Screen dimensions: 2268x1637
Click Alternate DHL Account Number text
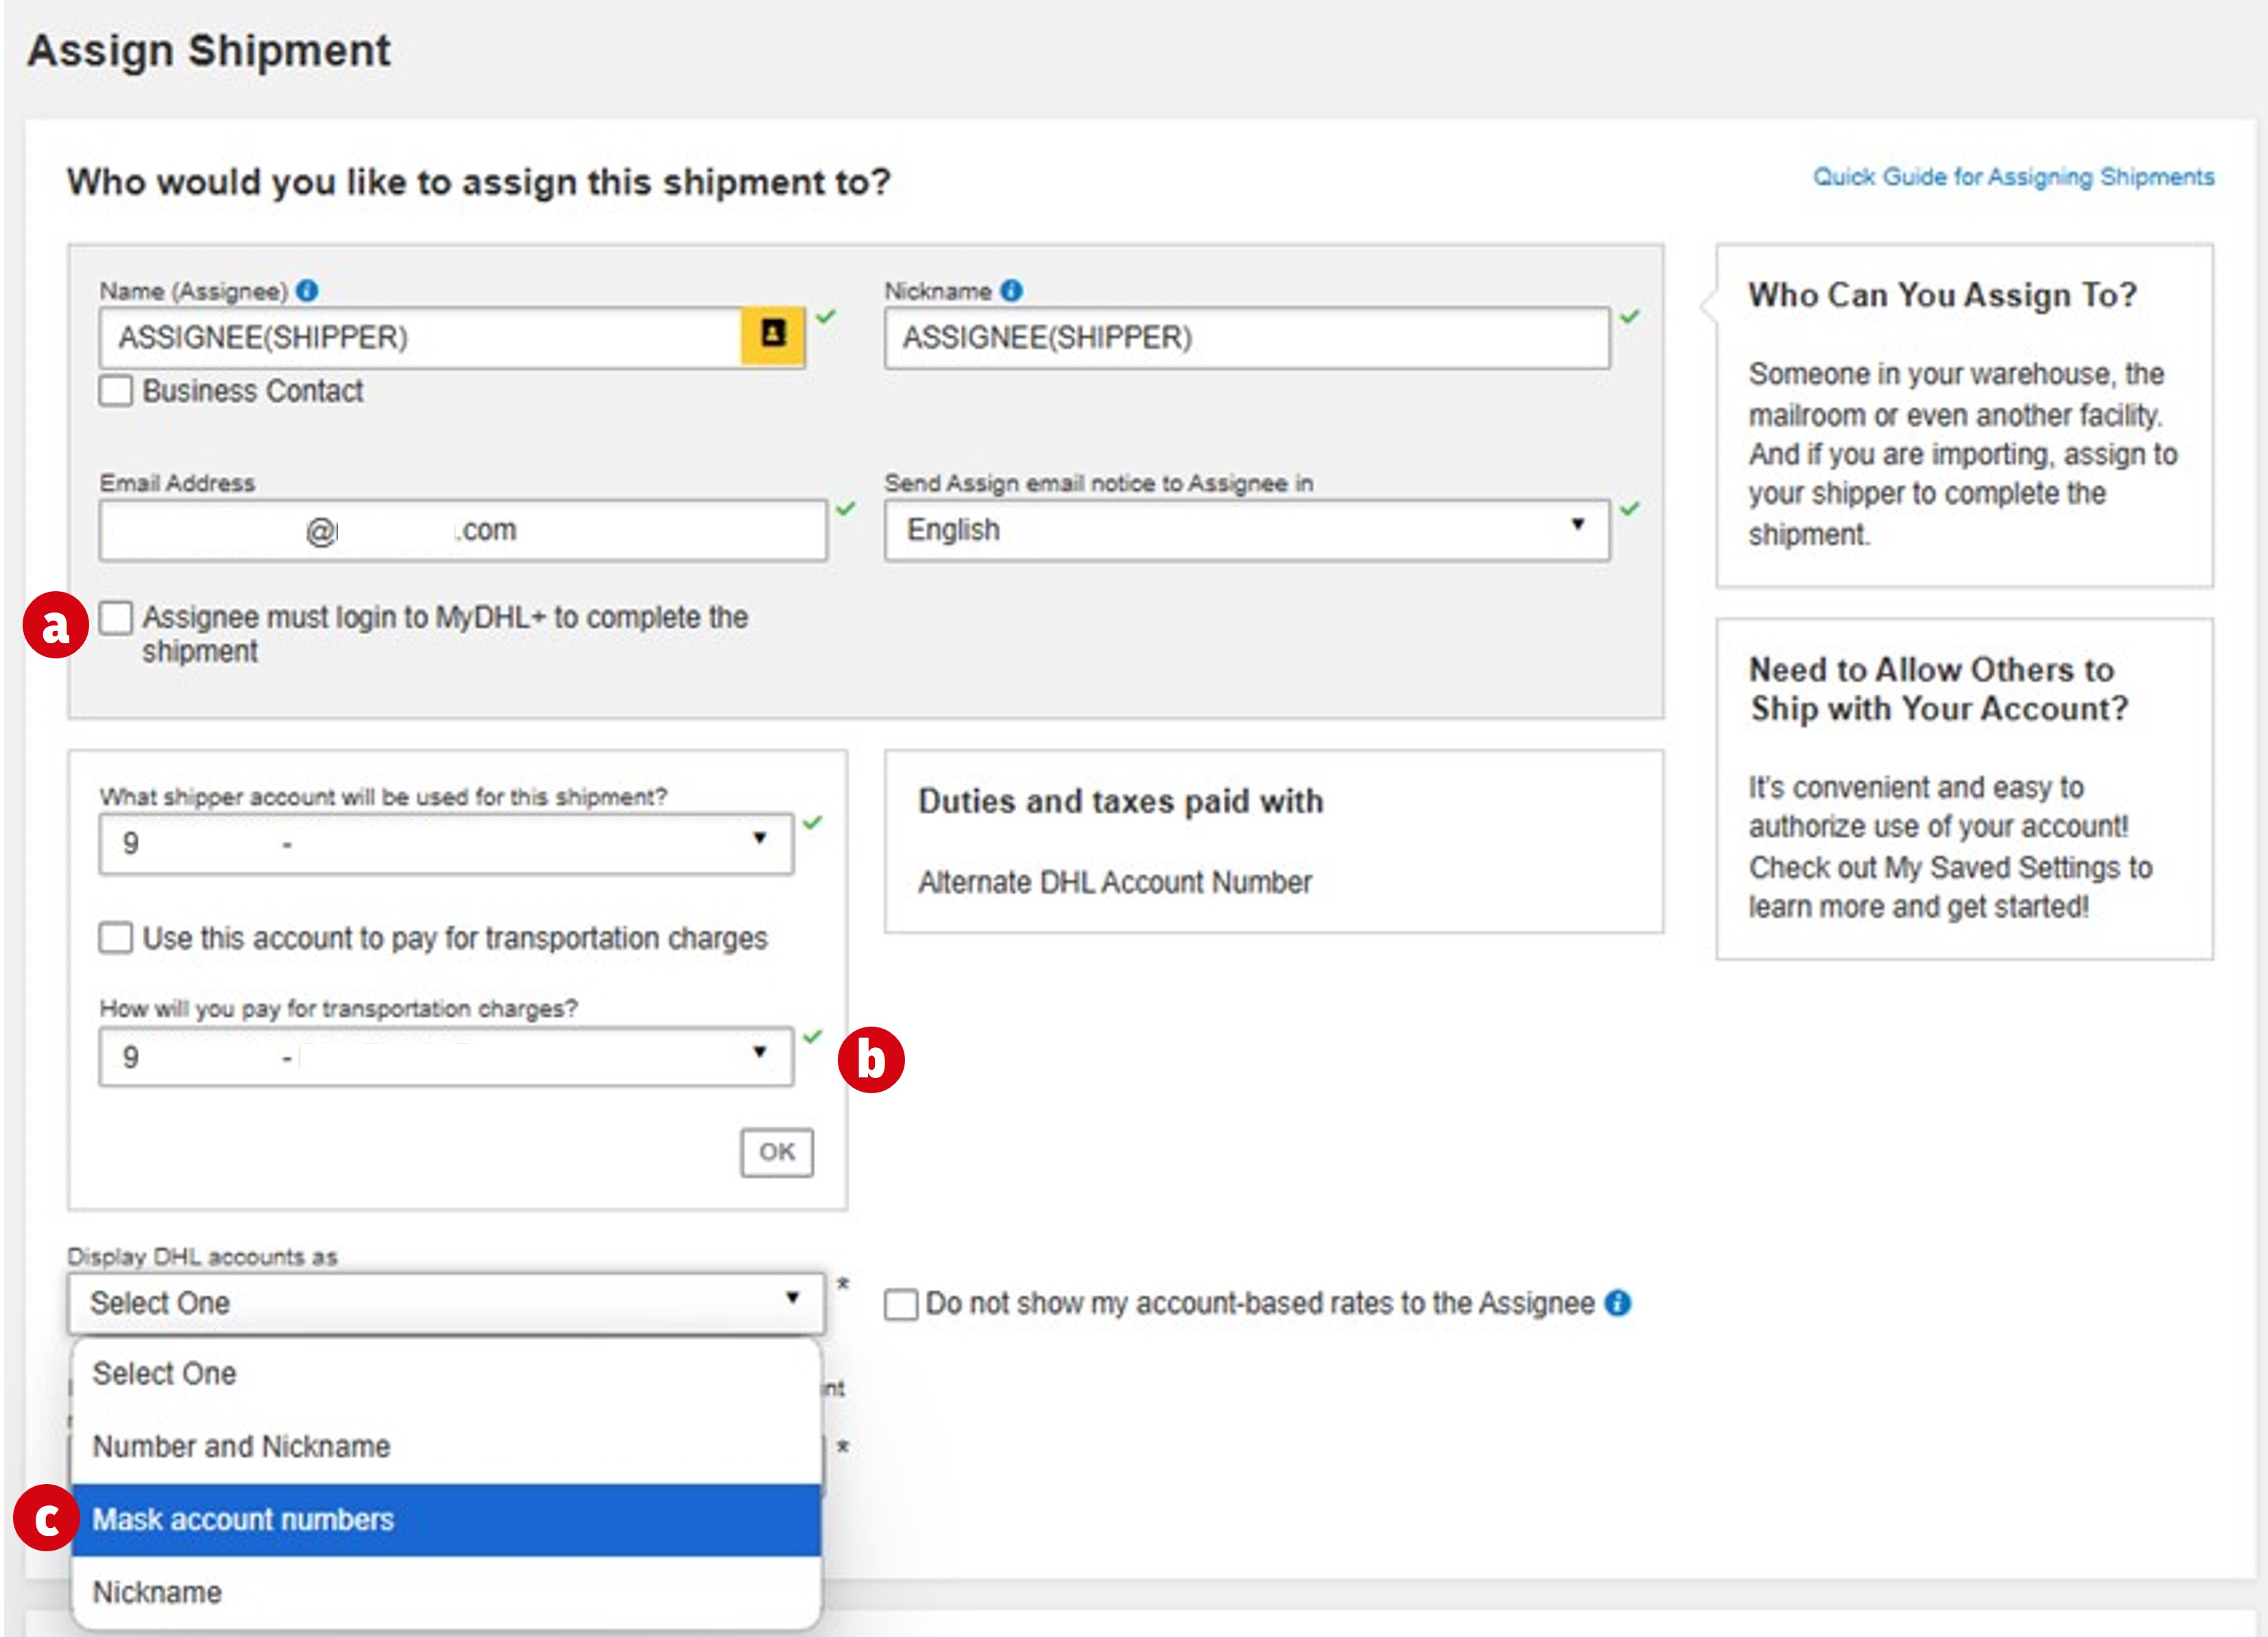point(1115,882)
